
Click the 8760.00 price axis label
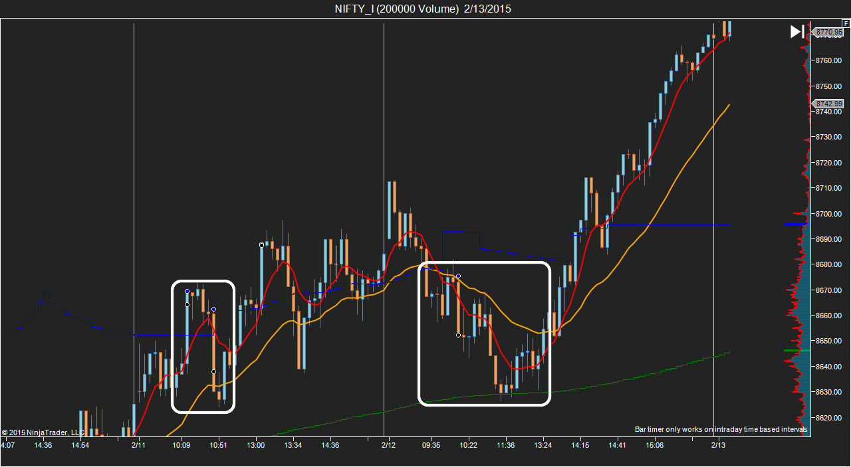pyautogui.click(x=828, y=61)
